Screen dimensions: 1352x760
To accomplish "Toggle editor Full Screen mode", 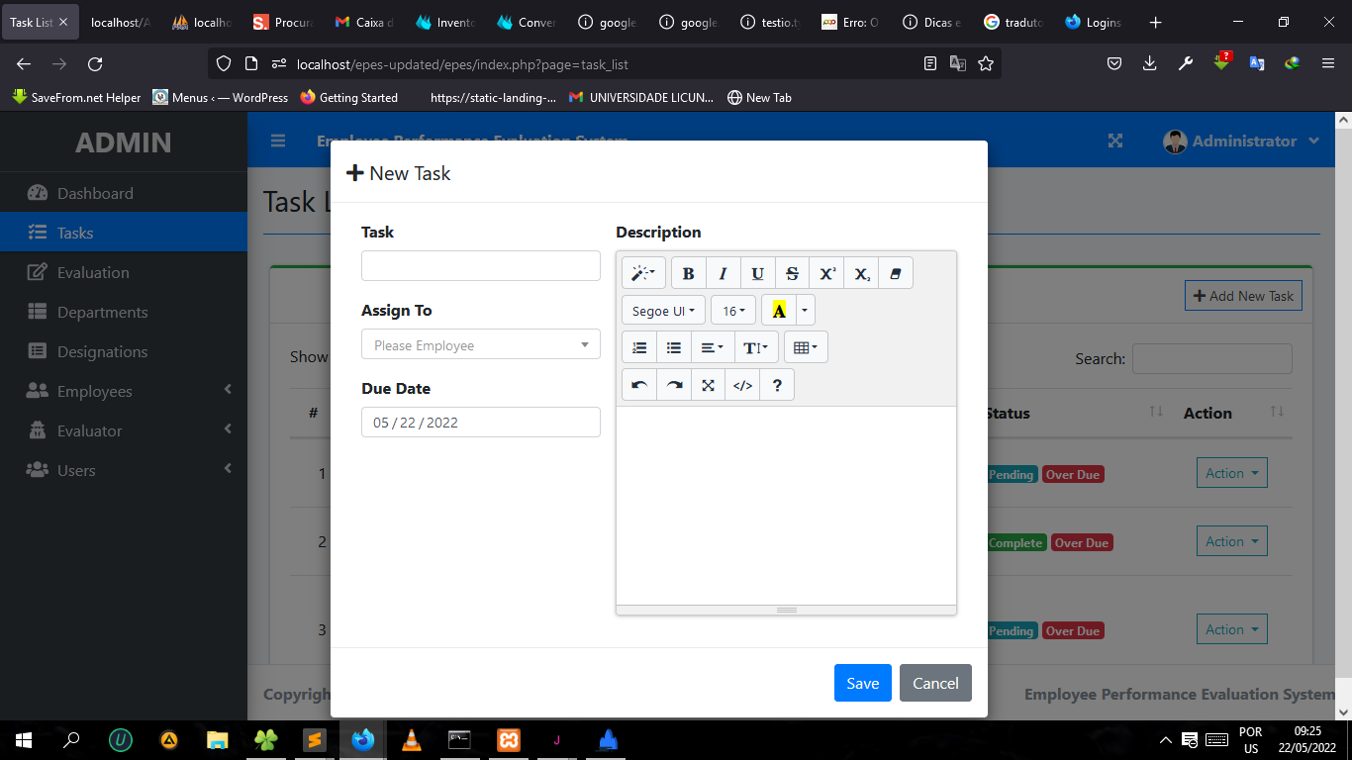I will pyautogui.click(x=709, y=385).
